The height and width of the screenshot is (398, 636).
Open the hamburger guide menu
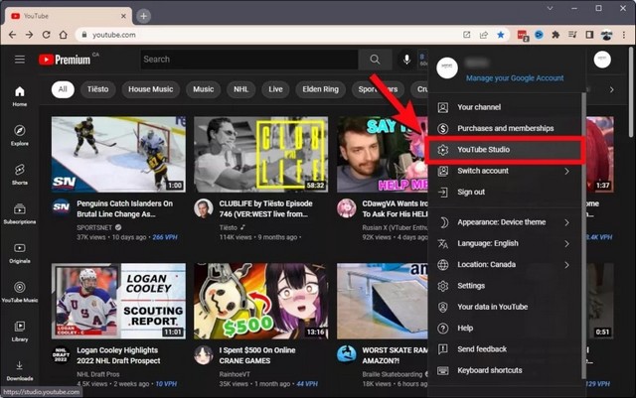20,60
